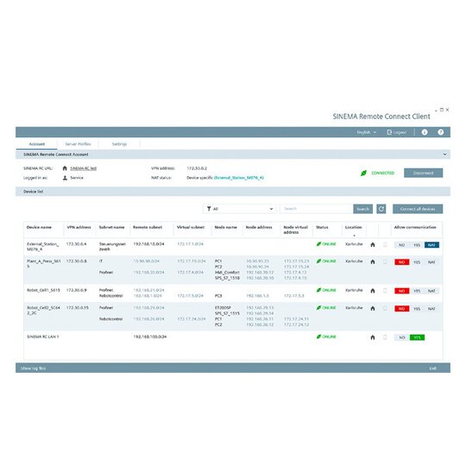The image size is (466, 466).
Task: Select NAT for External_Station_M876_4
Action: pos(431,245)
